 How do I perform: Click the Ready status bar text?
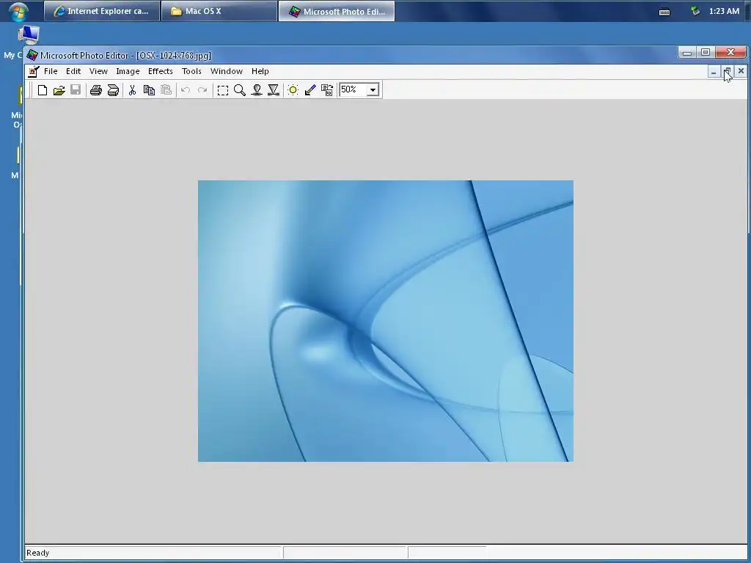click(x=38, y=553)
